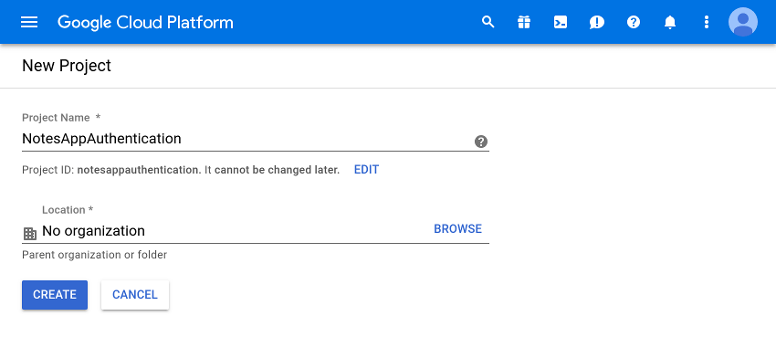Click the Project Name help icon
Image resolution: width=776 pixels, height=337 pixels.
click(x=480, y=142)
